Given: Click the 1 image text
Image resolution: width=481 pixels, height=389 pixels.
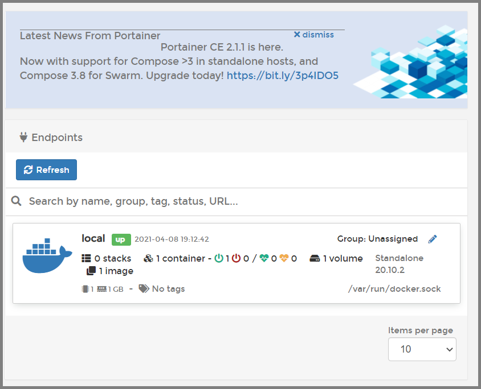Looking at the screenshot, I should point(116,271).
